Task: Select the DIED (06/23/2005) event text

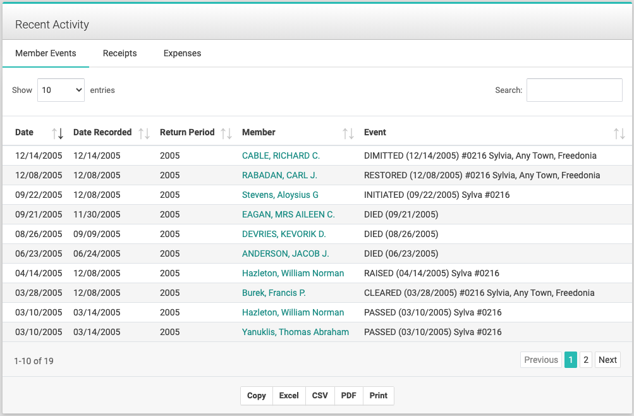Action: point(401,254)
